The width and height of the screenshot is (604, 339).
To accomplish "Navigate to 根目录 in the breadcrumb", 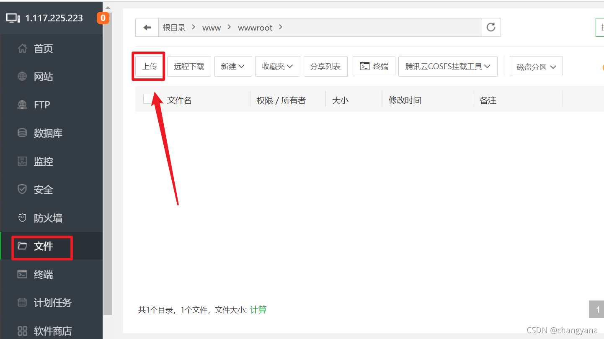I will pos(174,28).
